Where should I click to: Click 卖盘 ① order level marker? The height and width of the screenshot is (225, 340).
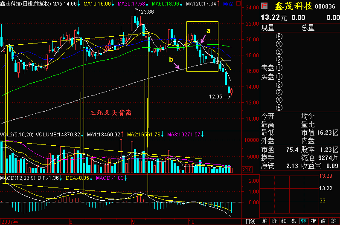pos(279,68)
